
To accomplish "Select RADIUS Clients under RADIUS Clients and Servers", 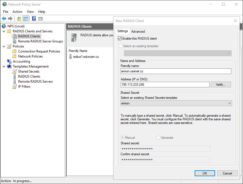I will tap(29, 36).
